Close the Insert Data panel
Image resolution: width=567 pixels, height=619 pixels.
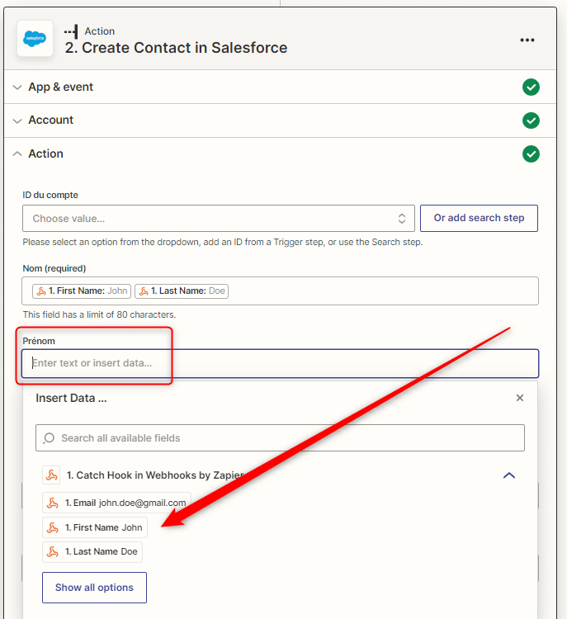point(520,398)
